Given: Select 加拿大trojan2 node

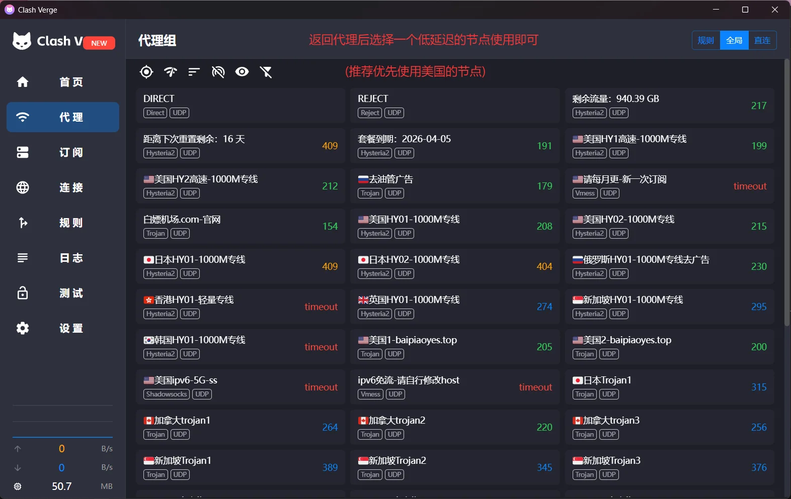Looking at the screenshot, I should click(x=455, y=427).
